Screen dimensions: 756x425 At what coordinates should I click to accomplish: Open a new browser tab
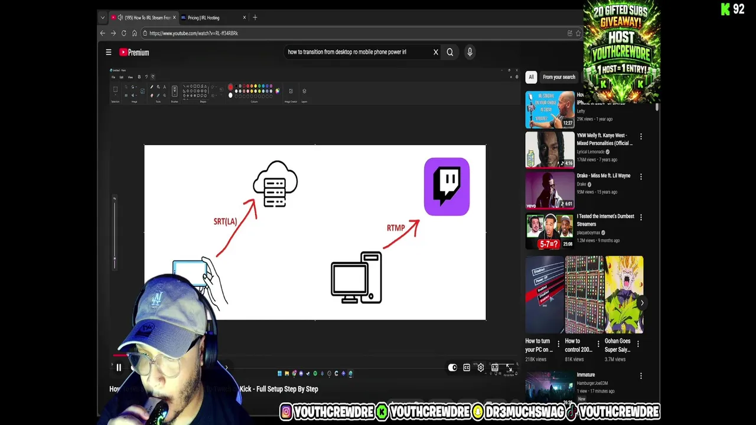tap(255, 18)
